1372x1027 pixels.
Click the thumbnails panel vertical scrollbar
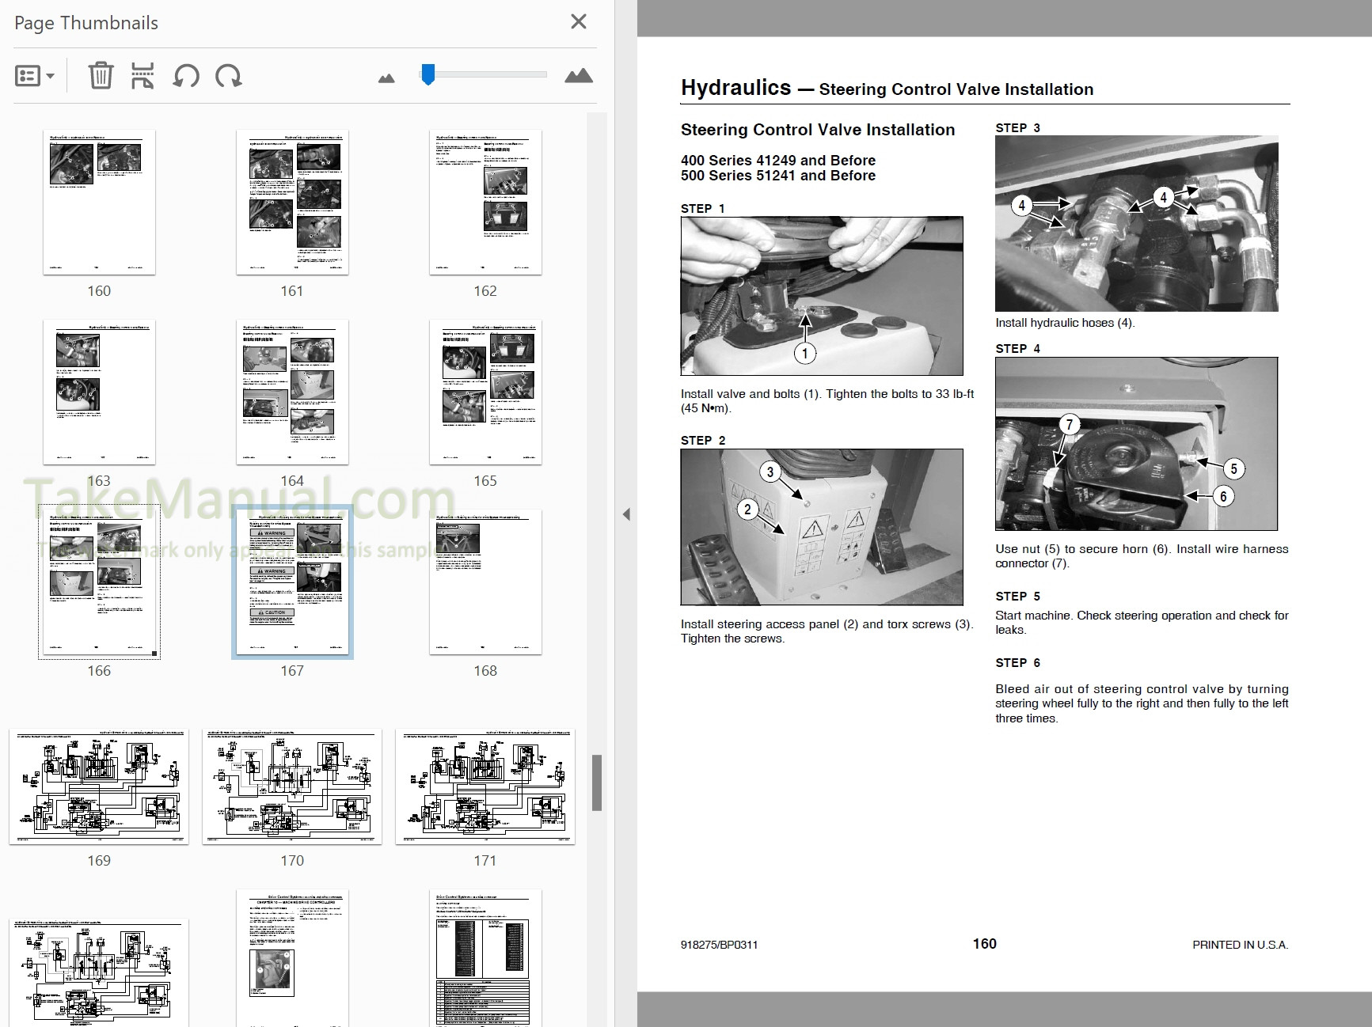[x=597, y=782]
